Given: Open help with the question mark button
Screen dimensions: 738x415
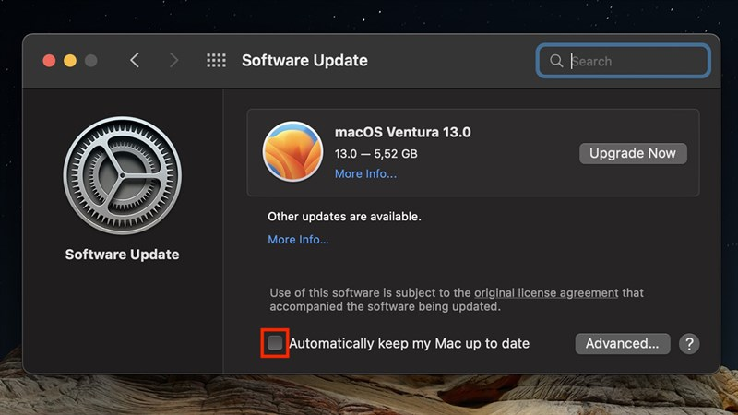Looking at the screenshot, I should [x=689, y=344].
